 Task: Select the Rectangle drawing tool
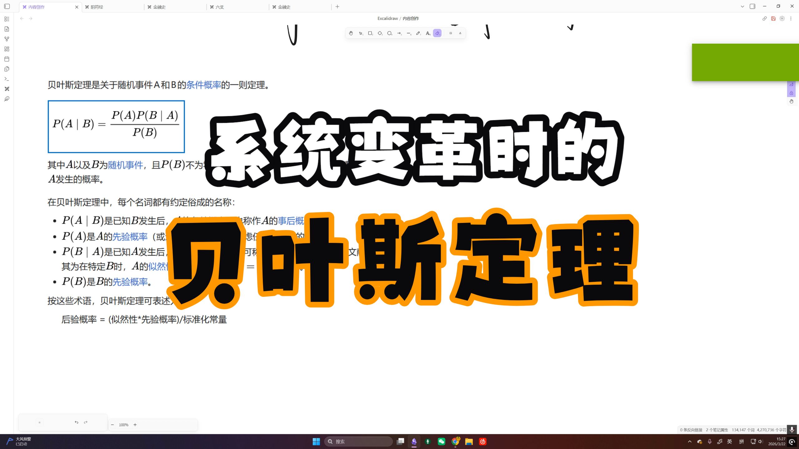click(x=370, y=33)
